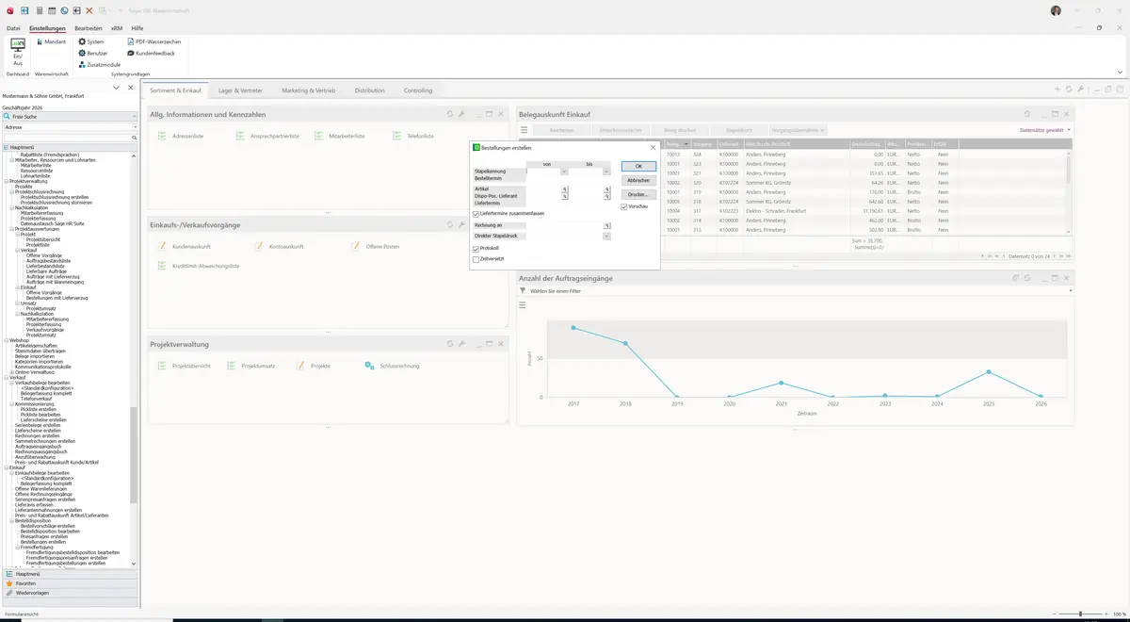Click the filter icon in Anzahl der Auftragseingänge
Viewport: 1130px width, 622px height.
click(x=523, y=291)
